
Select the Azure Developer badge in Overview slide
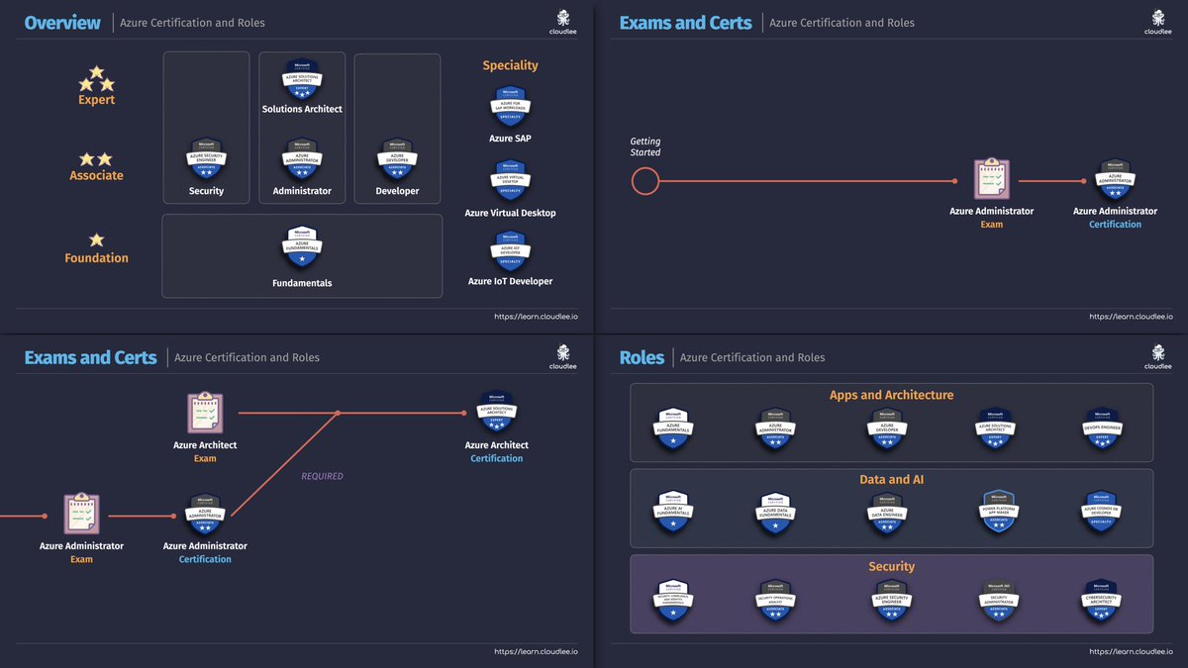[x=397, y=158]
